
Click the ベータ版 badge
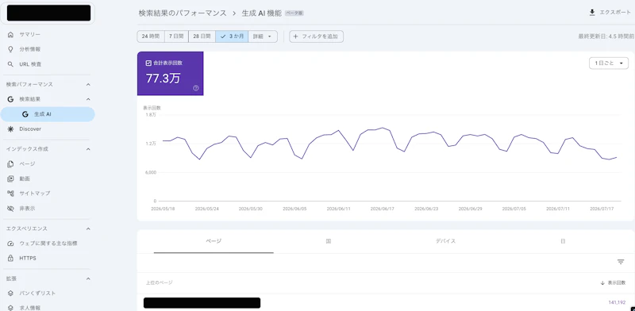(x=294, y=13)
